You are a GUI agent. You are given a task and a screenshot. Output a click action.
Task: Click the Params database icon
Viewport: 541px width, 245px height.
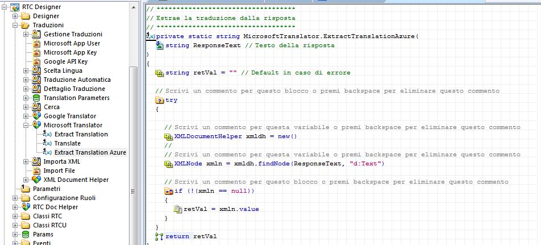[x=26, y=234]
